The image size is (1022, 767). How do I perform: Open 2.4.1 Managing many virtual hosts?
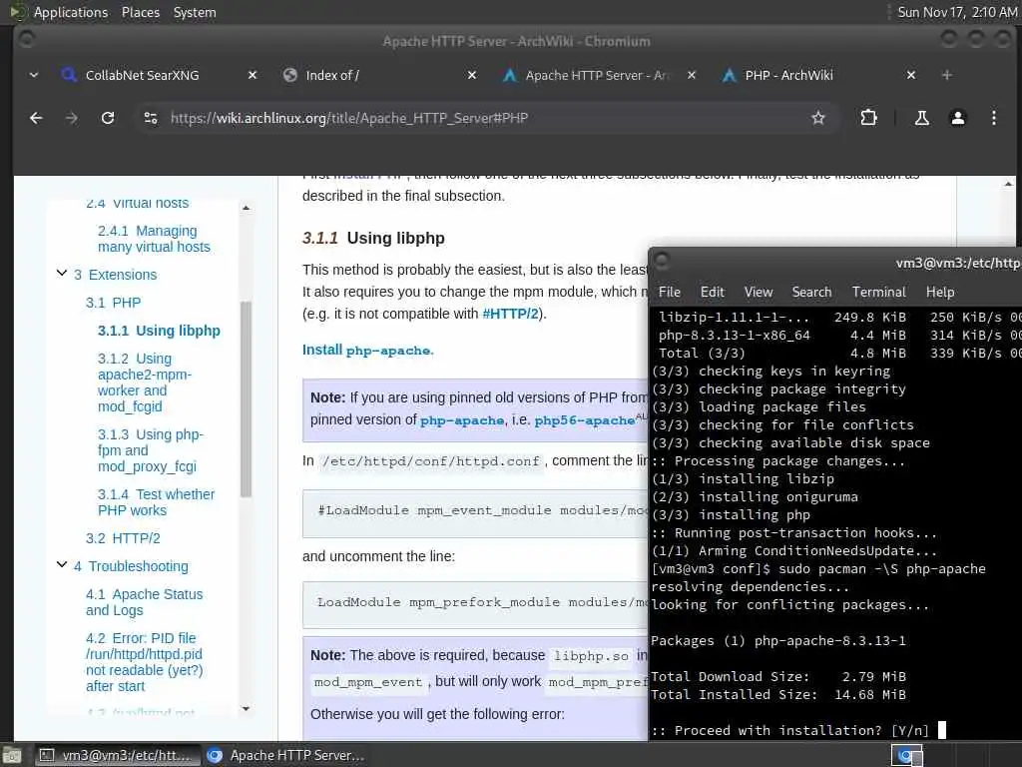(154, 239)
